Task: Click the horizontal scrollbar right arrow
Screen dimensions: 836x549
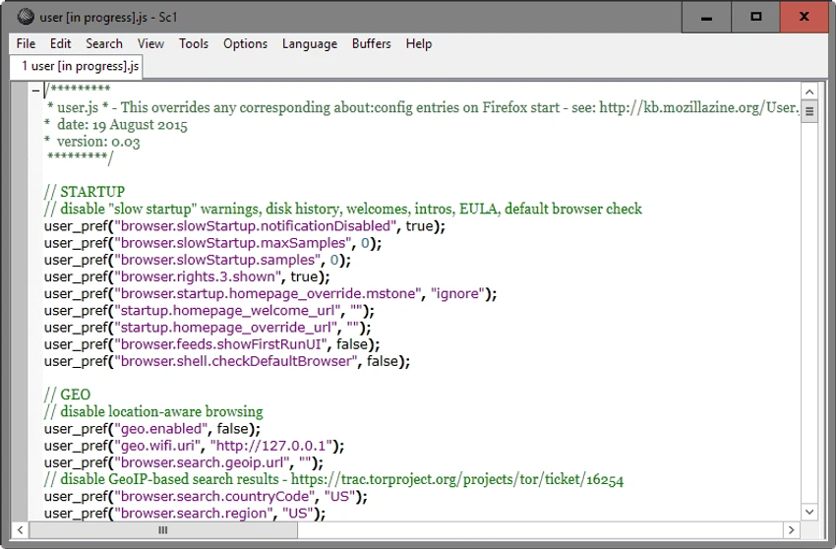Action: point(791,529)
